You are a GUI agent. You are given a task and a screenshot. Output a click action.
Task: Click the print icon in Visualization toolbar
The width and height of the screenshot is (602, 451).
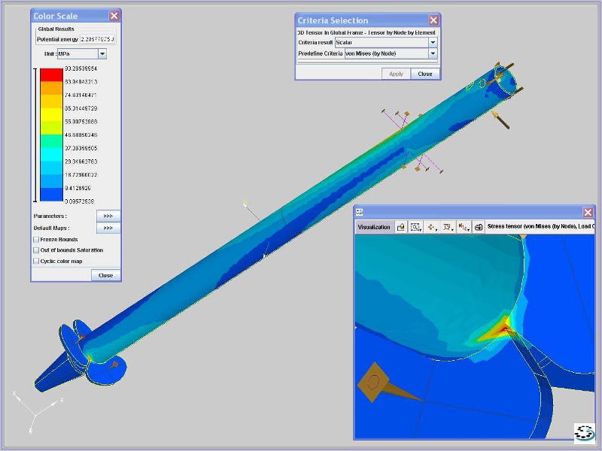coord(479,226)
